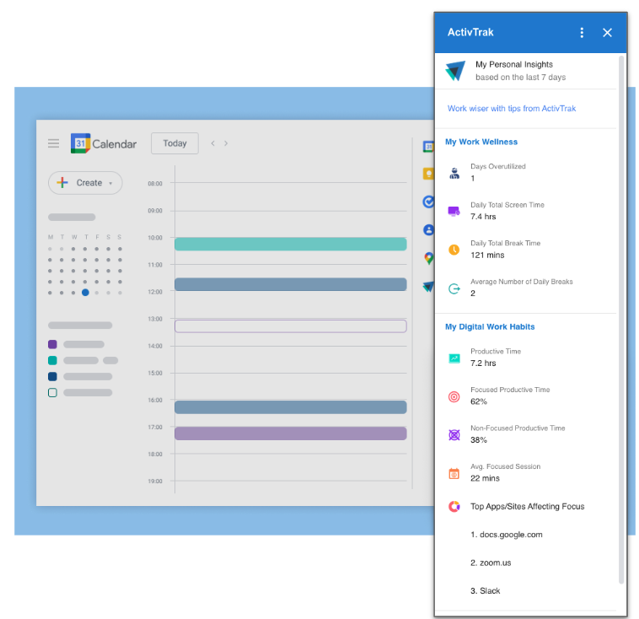Screen dimensions: 639x619
Task: Click the 121 mins break time value
Action: 487,256
